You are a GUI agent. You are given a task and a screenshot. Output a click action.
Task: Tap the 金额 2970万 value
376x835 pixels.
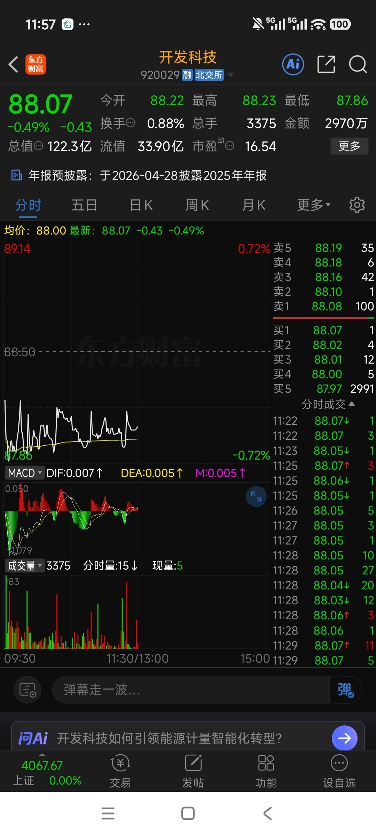tap(346, 123)
